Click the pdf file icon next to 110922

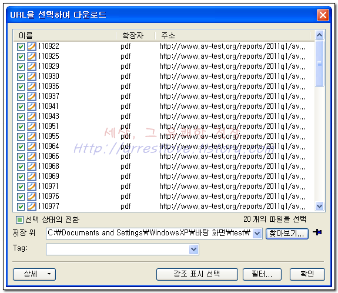32,46
